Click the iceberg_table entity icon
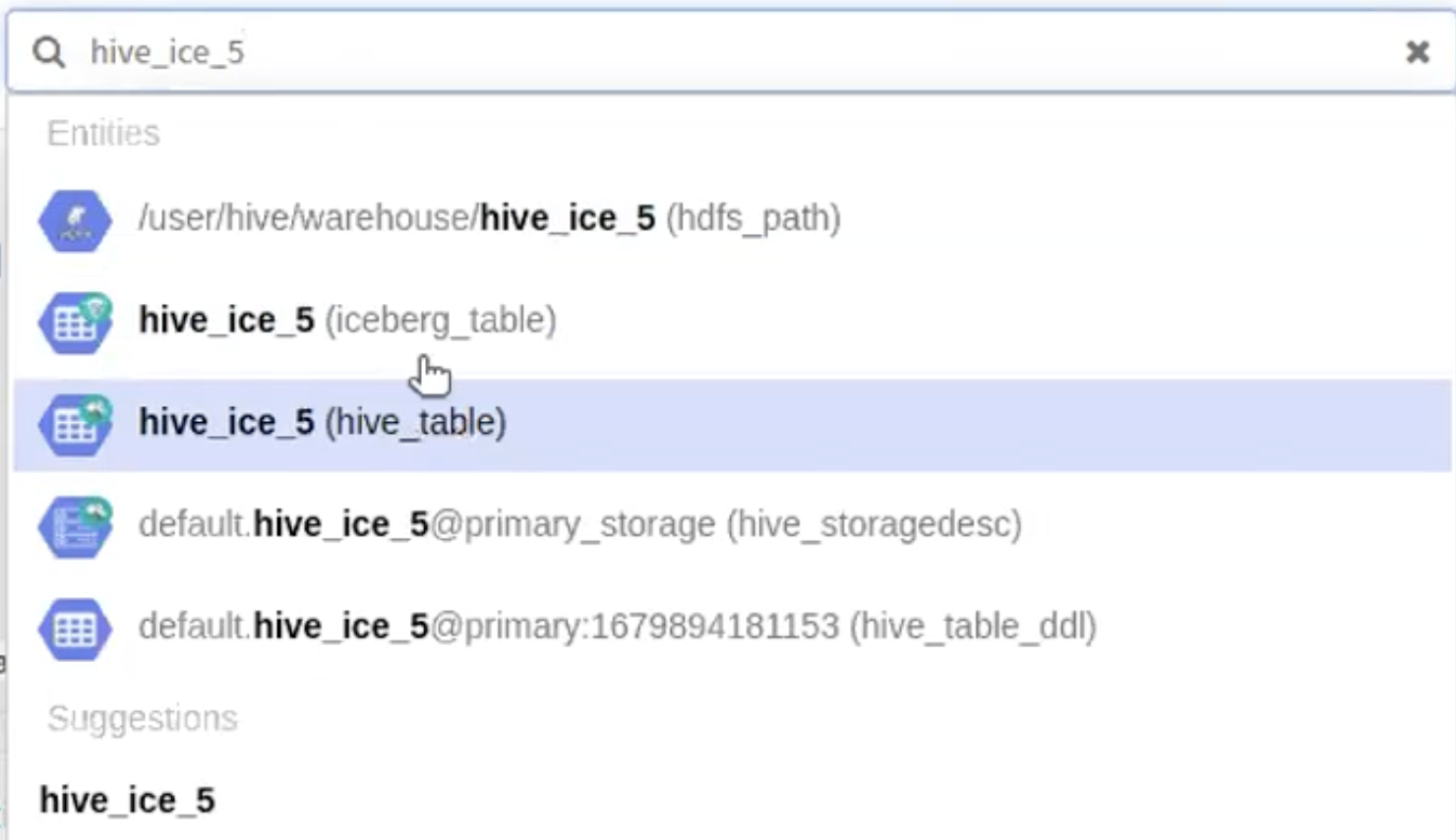The image size is (1456, 840). 75,322
